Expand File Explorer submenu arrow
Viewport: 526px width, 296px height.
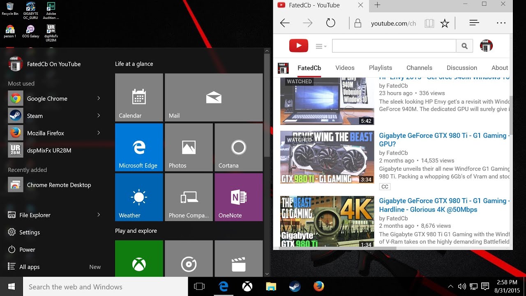pos(99,215)
